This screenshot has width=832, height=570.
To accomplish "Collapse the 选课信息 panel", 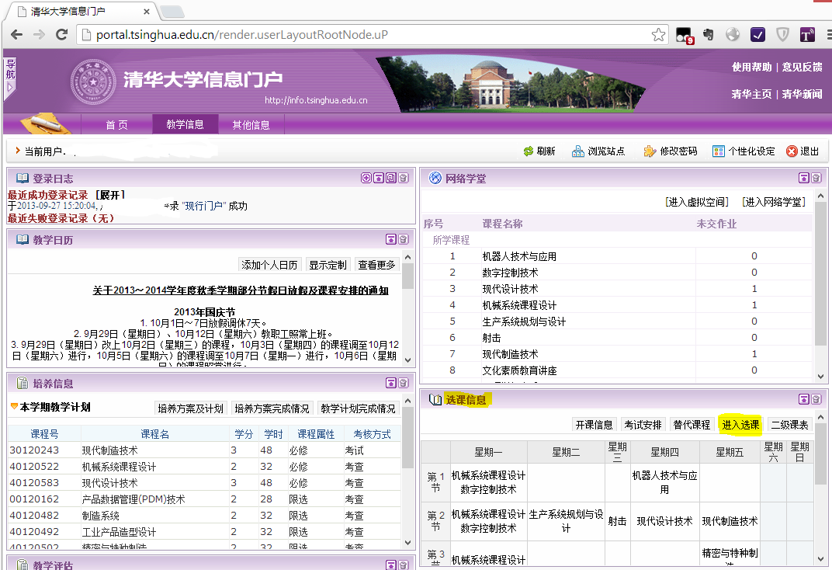I will coord(804,399).
